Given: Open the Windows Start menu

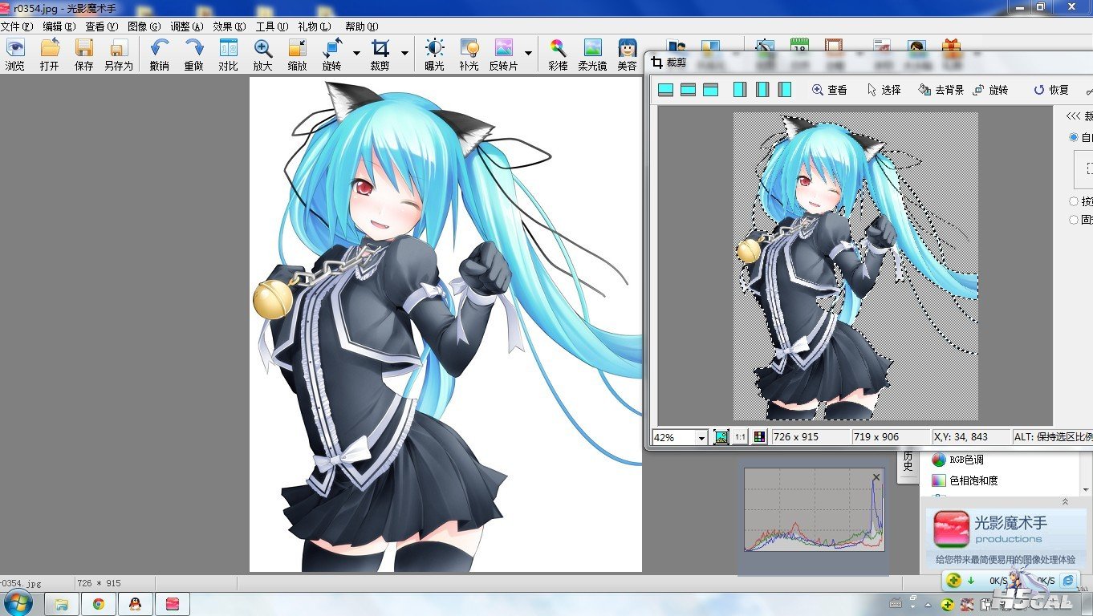Looking at the screenshot, I should pyautogui.click(x=18, y=603).
